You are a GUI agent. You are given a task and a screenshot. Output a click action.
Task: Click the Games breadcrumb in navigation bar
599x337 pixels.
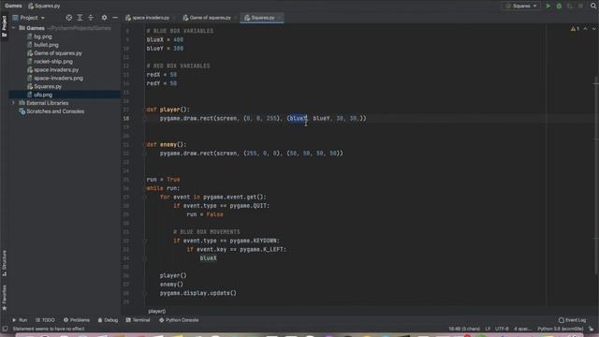tap(13, 6)
